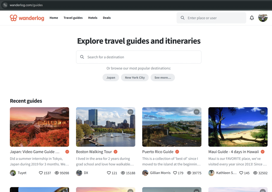This screenshot has height=192, width=272.
Task: Click the magnifier icon in the header search
Action: click(x=182, y=18)
